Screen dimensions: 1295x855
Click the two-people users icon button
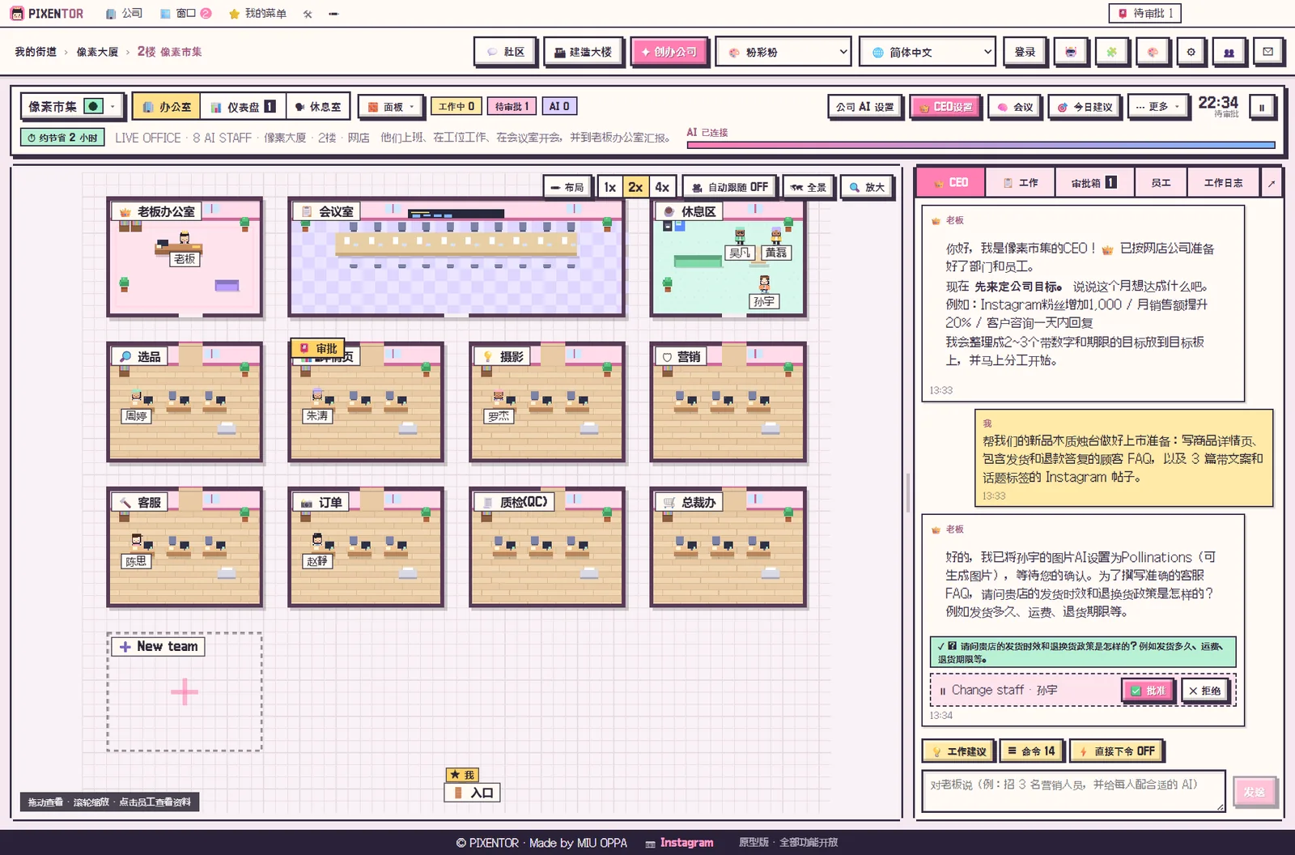coord(1229,52)
